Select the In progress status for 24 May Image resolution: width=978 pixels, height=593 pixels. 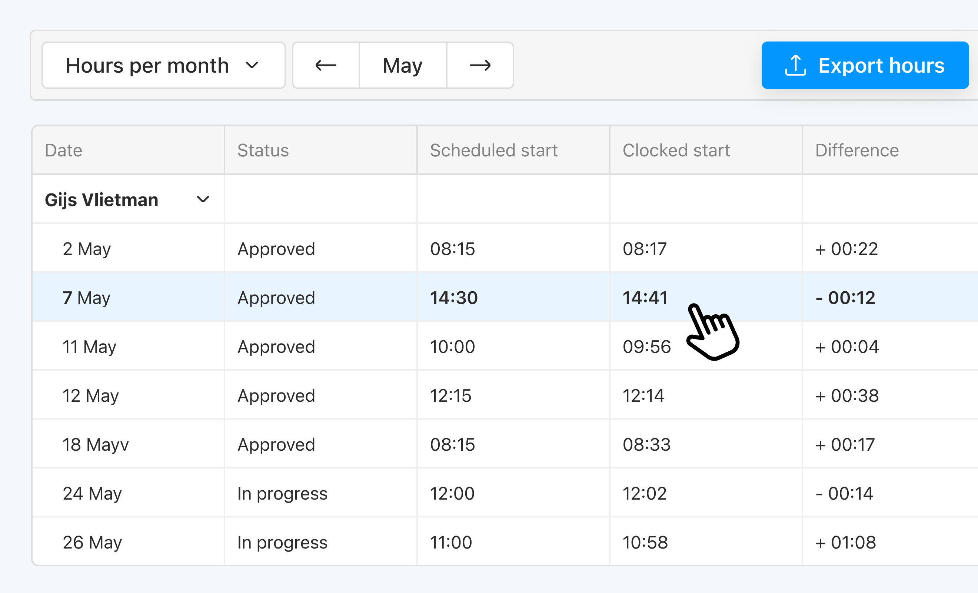point(282,493)
